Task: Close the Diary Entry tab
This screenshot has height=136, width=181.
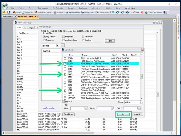Action: click(15, 17)
